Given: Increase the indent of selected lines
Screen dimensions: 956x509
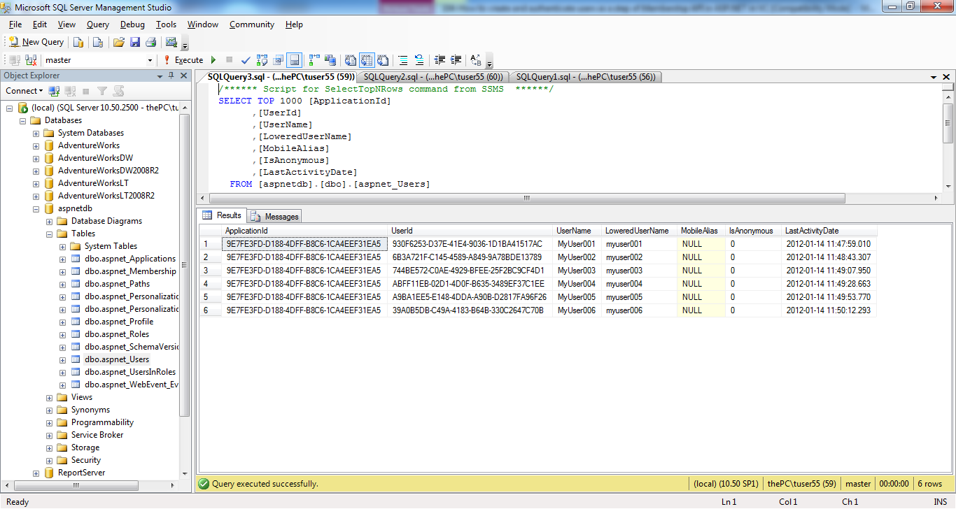Looking at the screenshot, I should pyautogui.click(x=456, y=60).
